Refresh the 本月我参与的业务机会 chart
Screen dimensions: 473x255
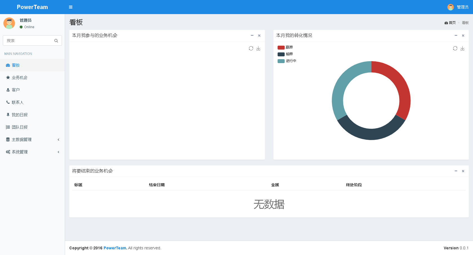(x=251, y=48)
